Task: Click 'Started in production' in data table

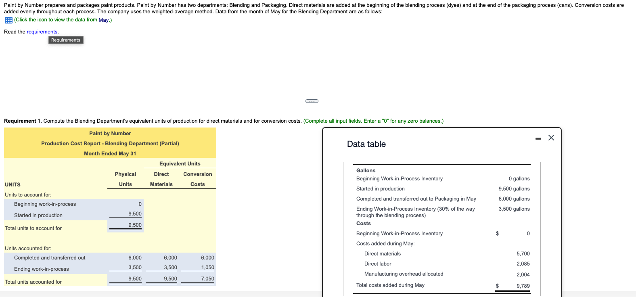Action: pos(380,189)
